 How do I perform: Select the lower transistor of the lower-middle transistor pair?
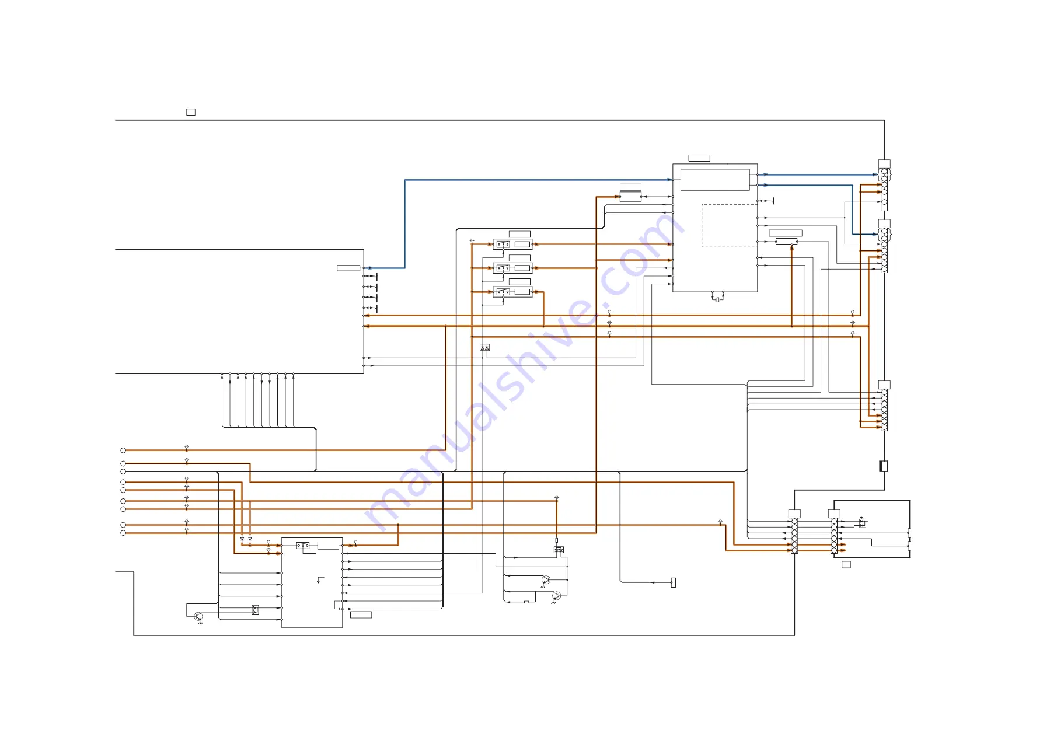[x=556, y=597]
